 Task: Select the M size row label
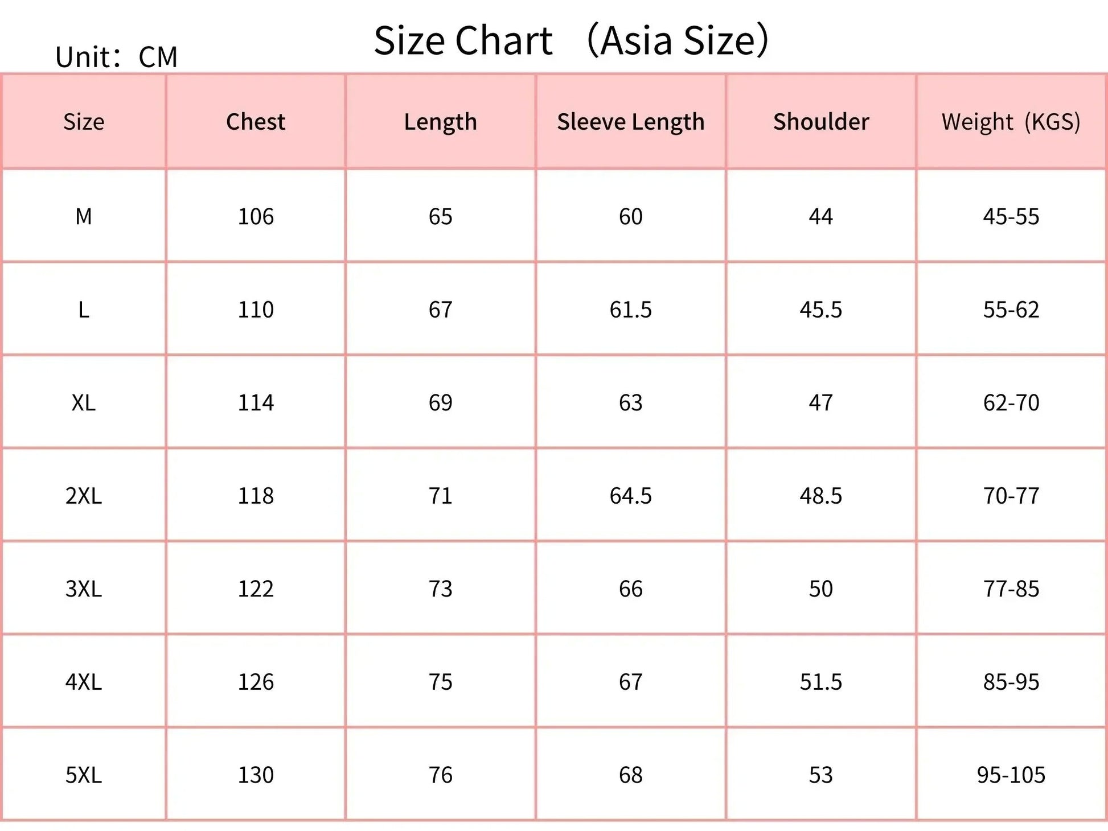coord(84,216)
